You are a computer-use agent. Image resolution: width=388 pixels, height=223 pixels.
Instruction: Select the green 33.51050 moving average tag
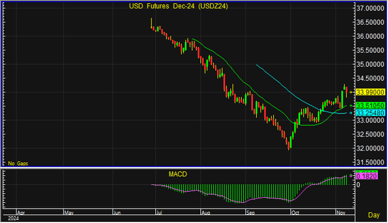pos(371,106)
